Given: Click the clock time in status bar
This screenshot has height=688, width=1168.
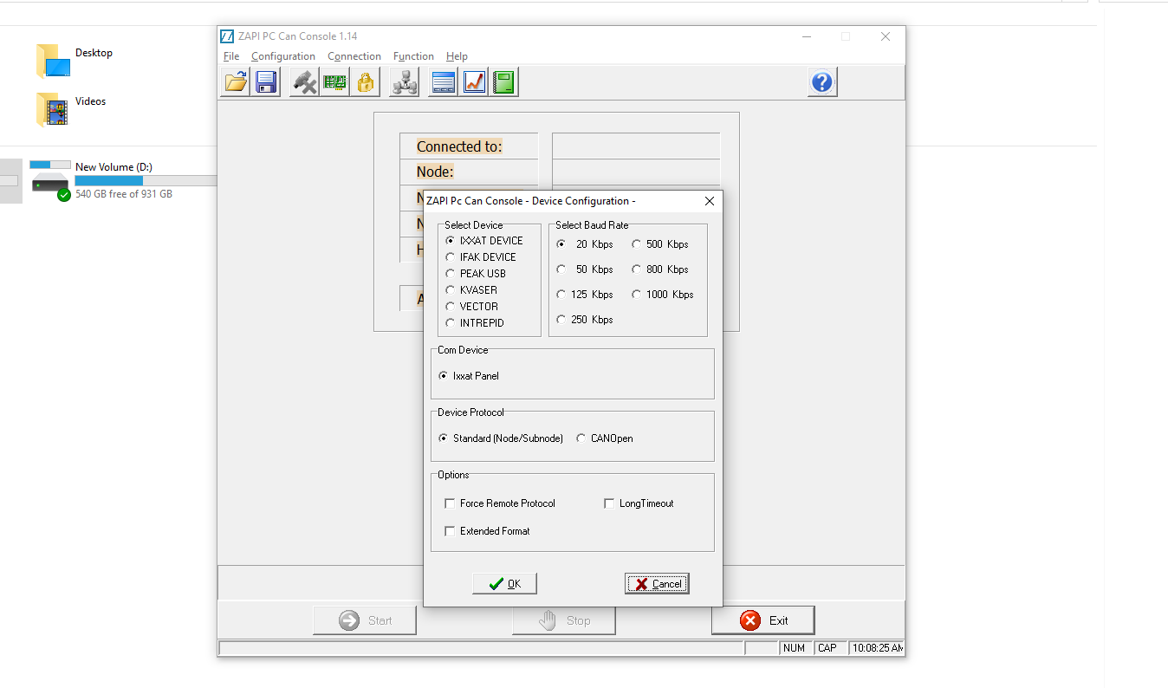Looking at the screenshot, I should click(x=877, y=648).
